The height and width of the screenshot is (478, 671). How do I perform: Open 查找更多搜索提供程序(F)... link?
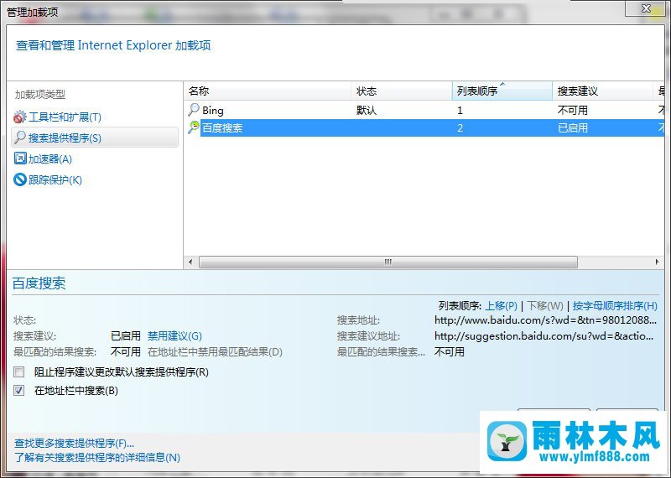point(74,444)
